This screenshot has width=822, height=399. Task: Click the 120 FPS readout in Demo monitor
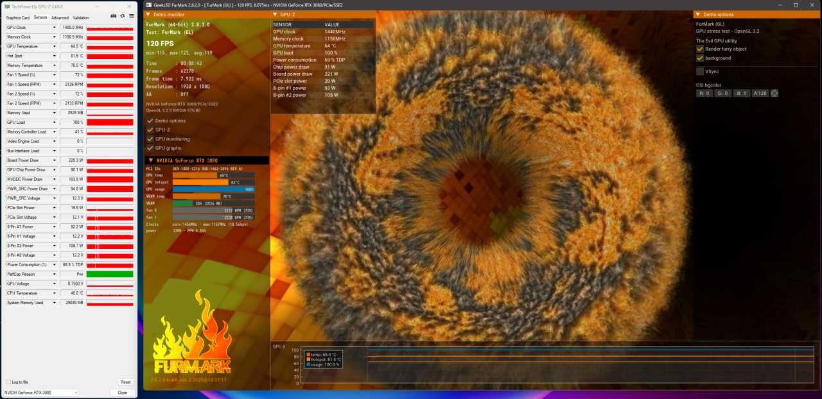coord(160,44)
